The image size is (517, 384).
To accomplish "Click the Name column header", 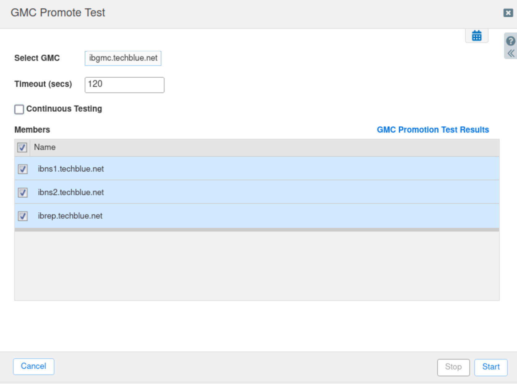I will click(45, 147).
